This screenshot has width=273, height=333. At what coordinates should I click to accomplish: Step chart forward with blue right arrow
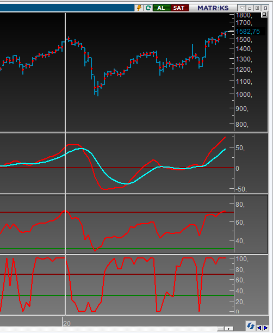point(265,328)
